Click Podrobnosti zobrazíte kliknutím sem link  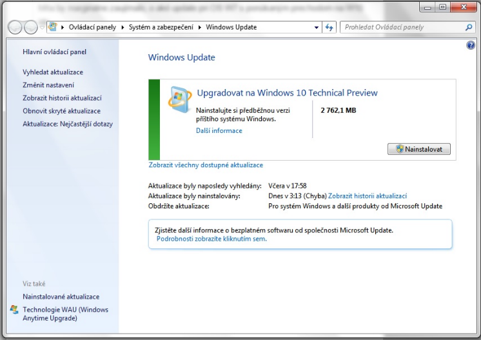(211, 239)
